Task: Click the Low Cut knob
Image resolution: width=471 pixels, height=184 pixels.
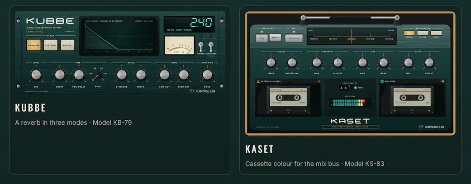Action: pyautogui.click(x=165, y=75)
